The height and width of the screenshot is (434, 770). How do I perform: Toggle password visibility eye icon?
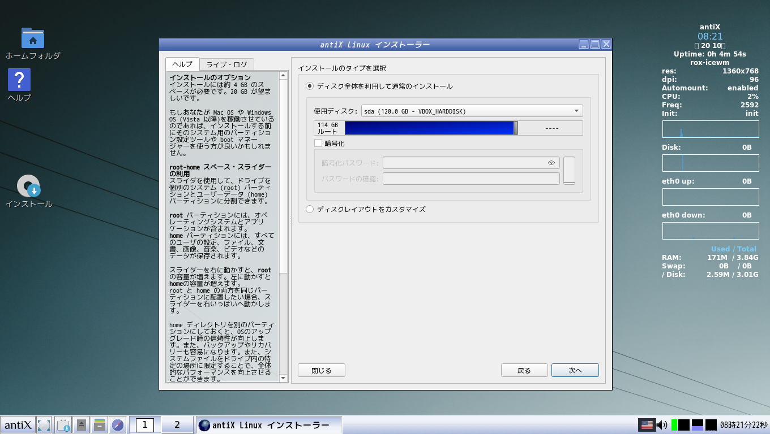pos(551,163)
